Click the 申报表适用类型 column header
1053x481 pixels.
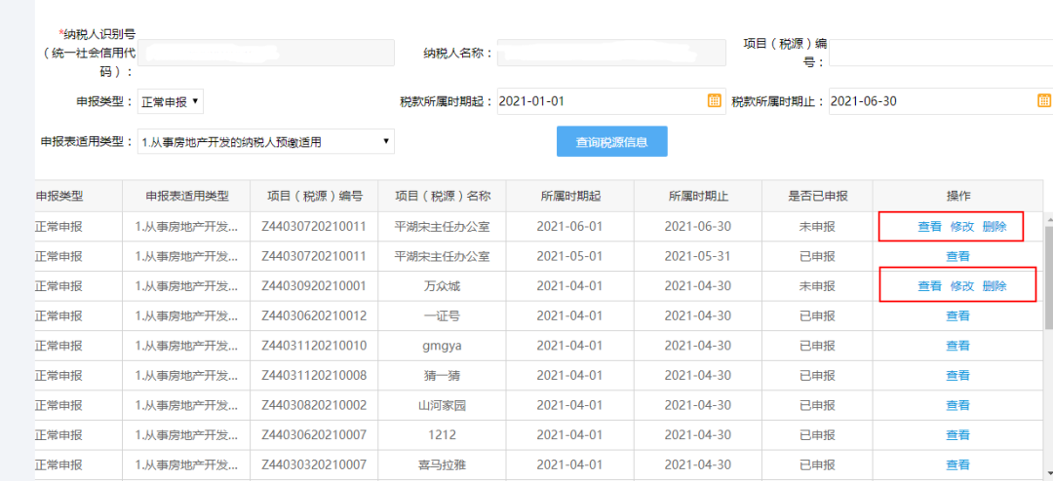pos(186,196)
